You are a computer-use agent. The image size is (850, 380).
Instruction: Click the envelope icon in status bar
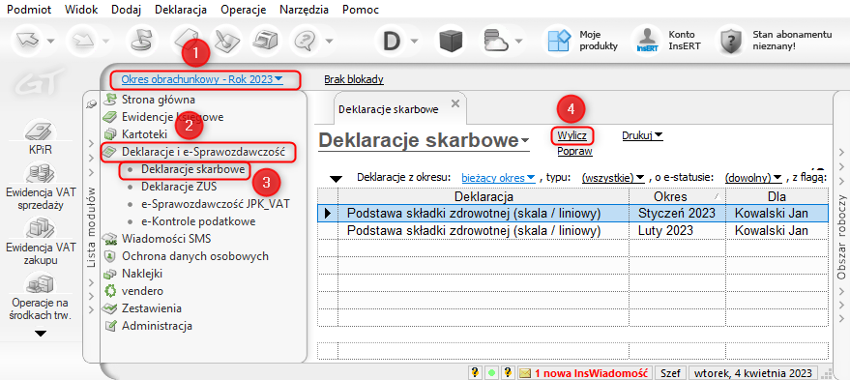coord(525,373)
